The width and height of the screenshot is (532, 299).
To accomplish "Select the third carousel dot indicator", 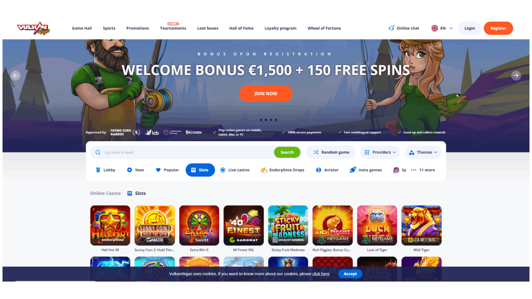I will [x=266, y=120].
